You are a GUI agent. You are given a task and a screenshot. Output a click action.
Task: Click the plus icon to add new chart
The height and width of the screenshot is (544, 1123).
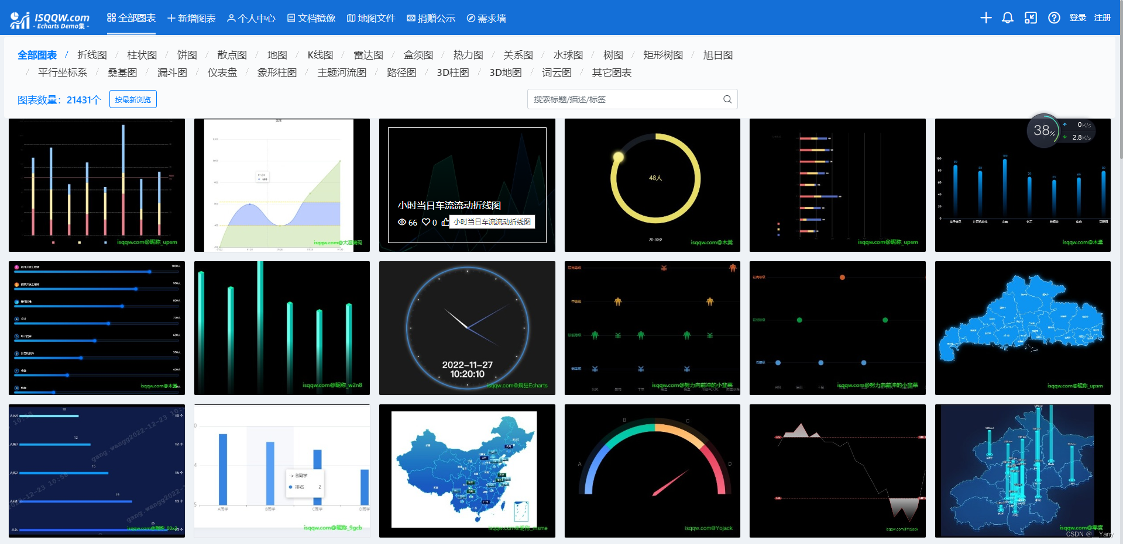pyautogui.click(x=985, y=18)
